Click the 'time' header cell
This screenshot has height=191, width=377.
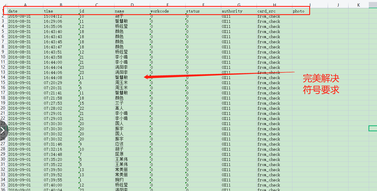[x=61, y=11]
